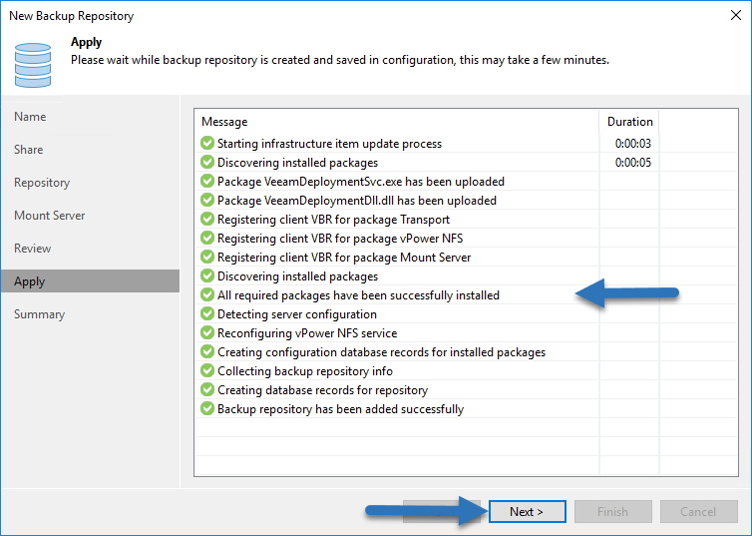Select 'Package VeeamDeploymentDll.dll has been uploaded'

[x=357, y=201]
